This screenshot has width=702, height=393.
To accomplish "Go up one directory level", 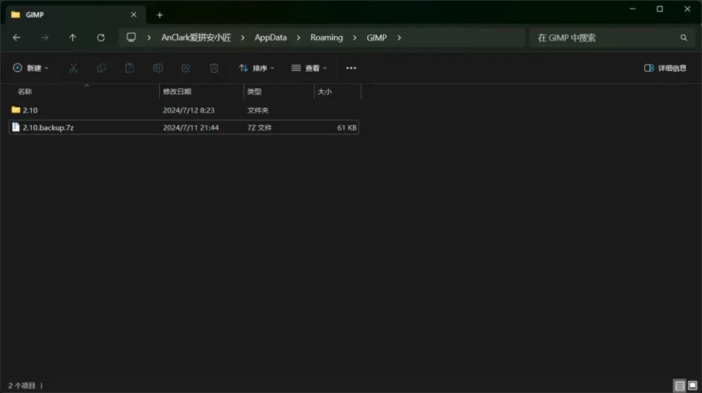I will tap(73, 38).
